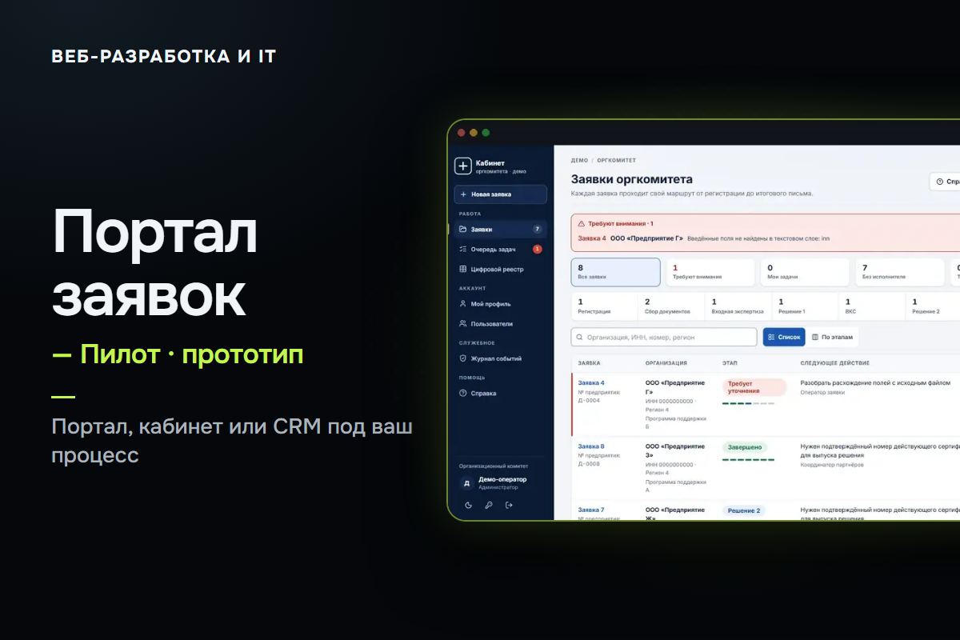Toggle dark mode moon icon

468,505
